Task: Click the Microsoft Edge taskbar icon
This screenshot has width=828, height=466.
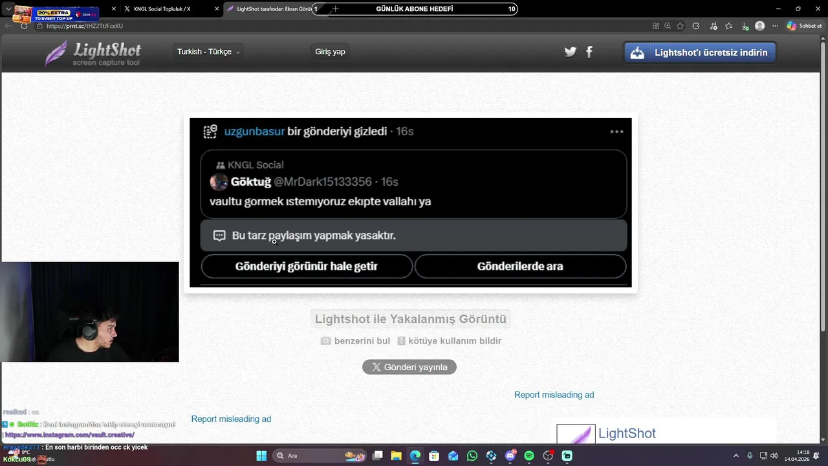Action: (415, 456)
